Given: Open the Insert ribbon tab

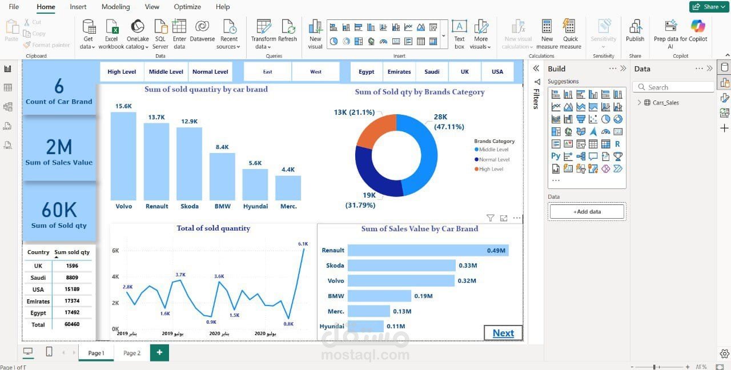Looking at the screenshot, I should click(78, 7).
